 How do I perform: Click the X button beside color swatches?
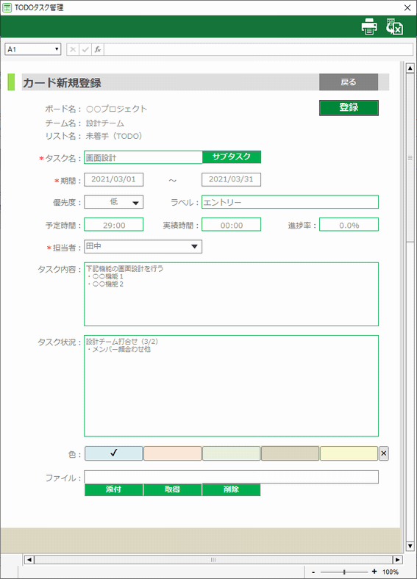pos(384,453)
